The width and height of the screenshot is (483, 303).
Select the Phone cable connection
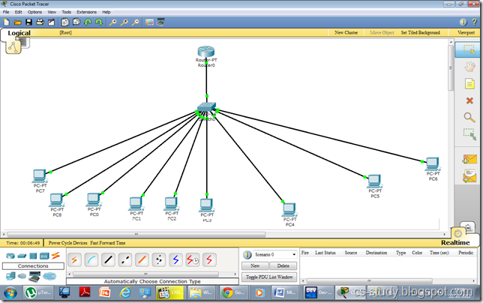point(159,260)
